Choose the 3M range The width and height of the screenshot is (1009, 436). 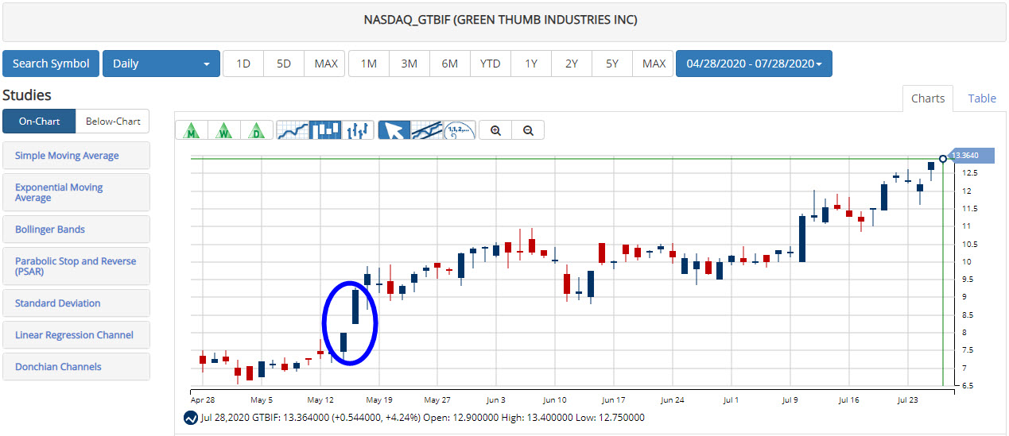409,64
